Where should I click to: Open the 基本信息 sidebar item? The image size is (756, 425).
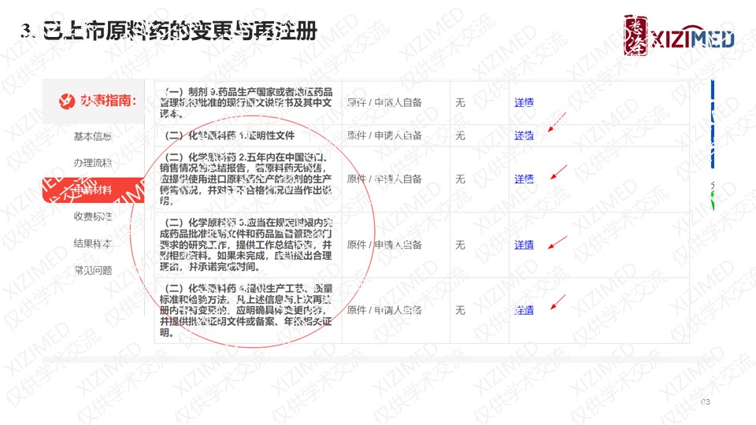tap(92, 136)
